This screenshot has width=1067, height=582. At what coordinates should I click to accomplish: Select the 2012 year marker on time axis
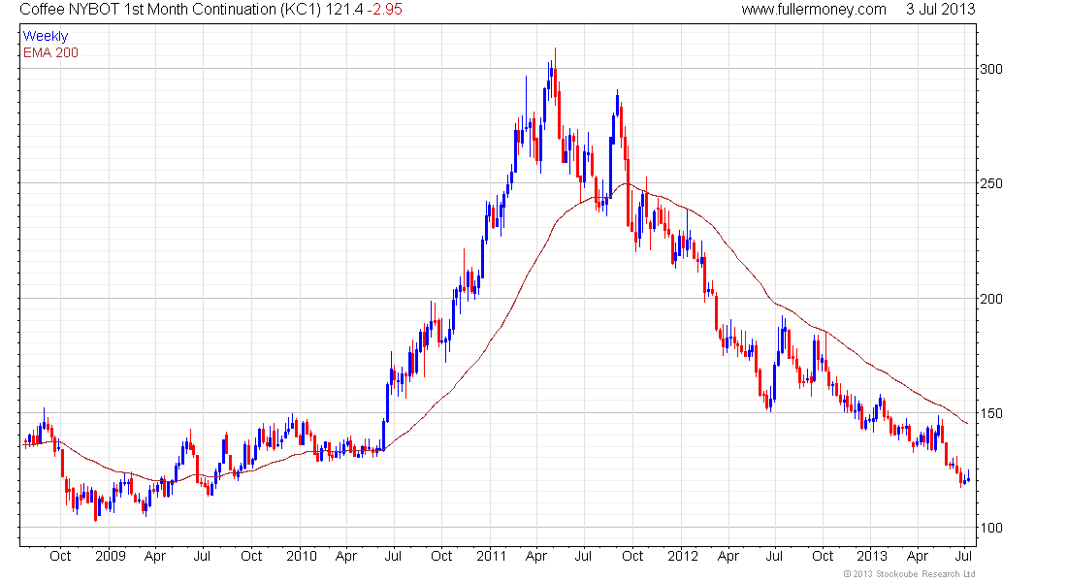[x=682, y=557]
